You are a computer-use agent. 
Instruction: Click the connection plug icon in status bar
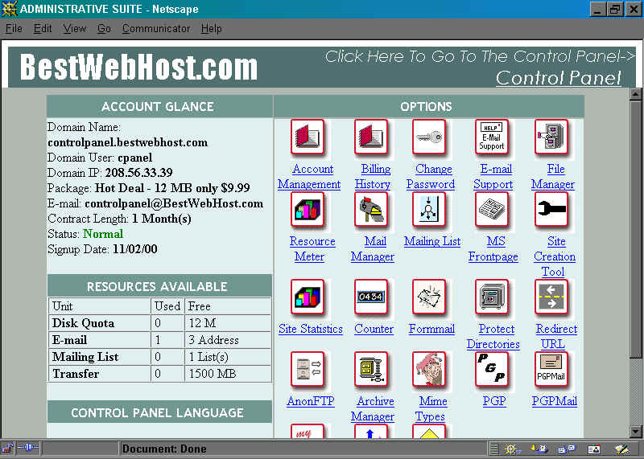click(x=27, y=449)
